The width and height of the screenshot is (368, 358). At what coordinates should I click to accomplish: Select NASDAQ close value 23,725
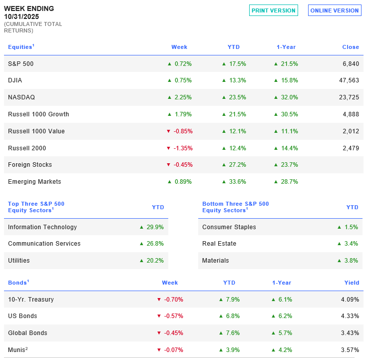(x=349, y=97)
